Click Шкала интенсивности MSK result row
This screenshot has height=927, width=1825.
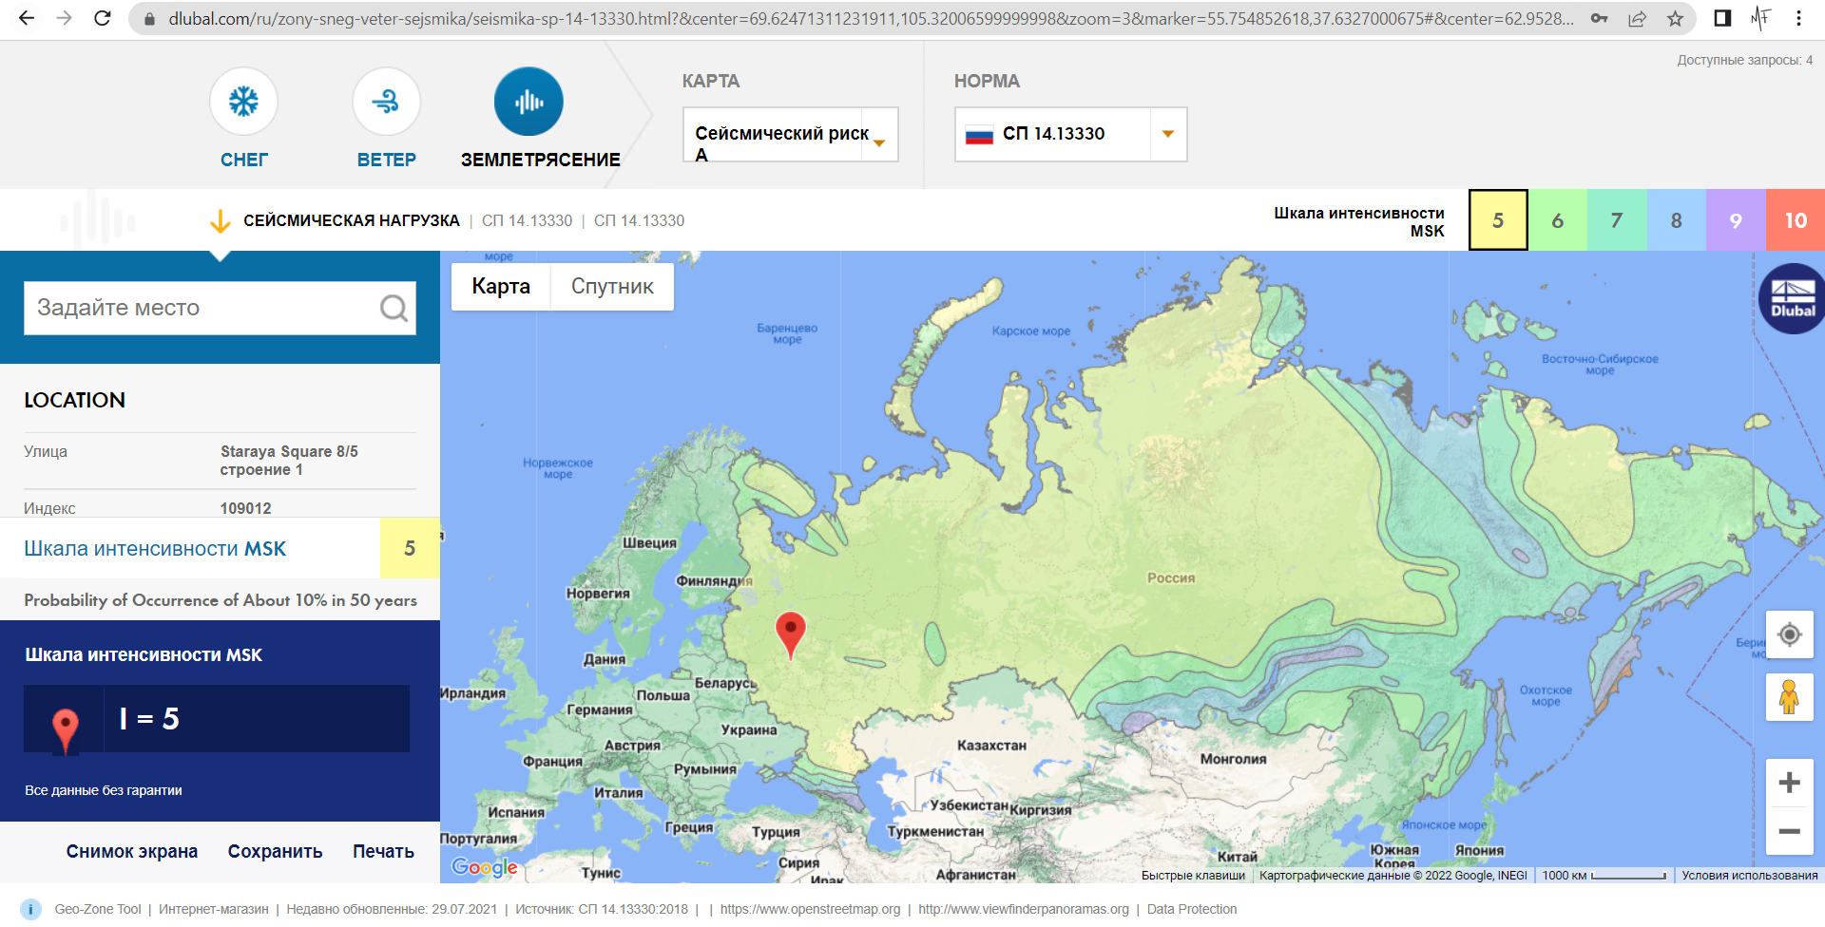[220, 548]
